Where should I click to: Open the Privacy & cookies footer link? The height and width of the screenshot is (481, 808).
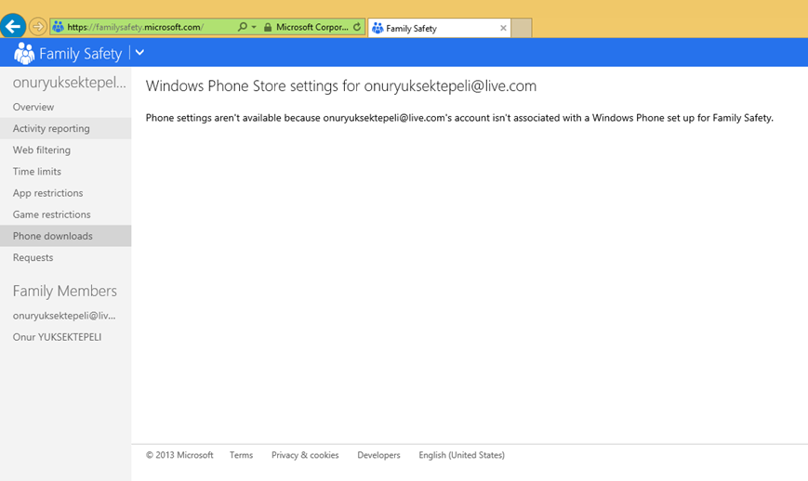[305, 455]
